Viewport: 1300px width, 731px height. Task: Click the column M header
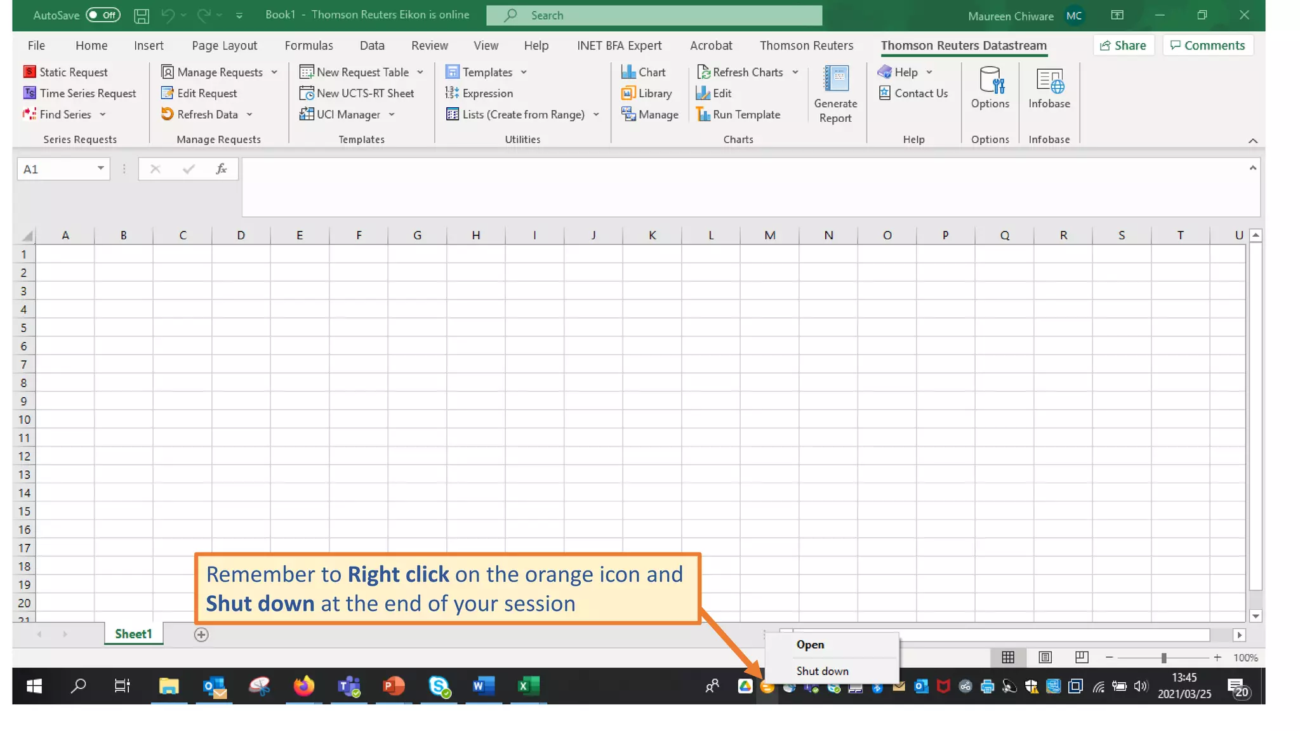pos(769,235)
